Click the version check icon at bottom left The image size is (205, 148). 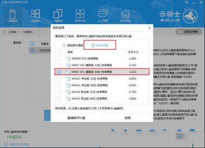[6, 144]
